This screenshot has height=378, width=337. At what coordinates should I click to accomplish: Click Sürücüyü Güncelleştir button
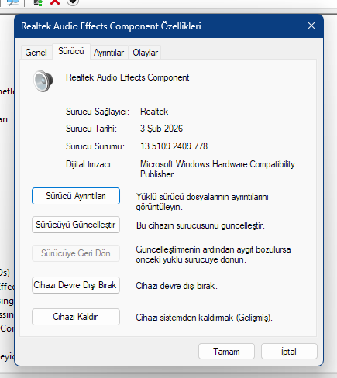tap(76, 225)
